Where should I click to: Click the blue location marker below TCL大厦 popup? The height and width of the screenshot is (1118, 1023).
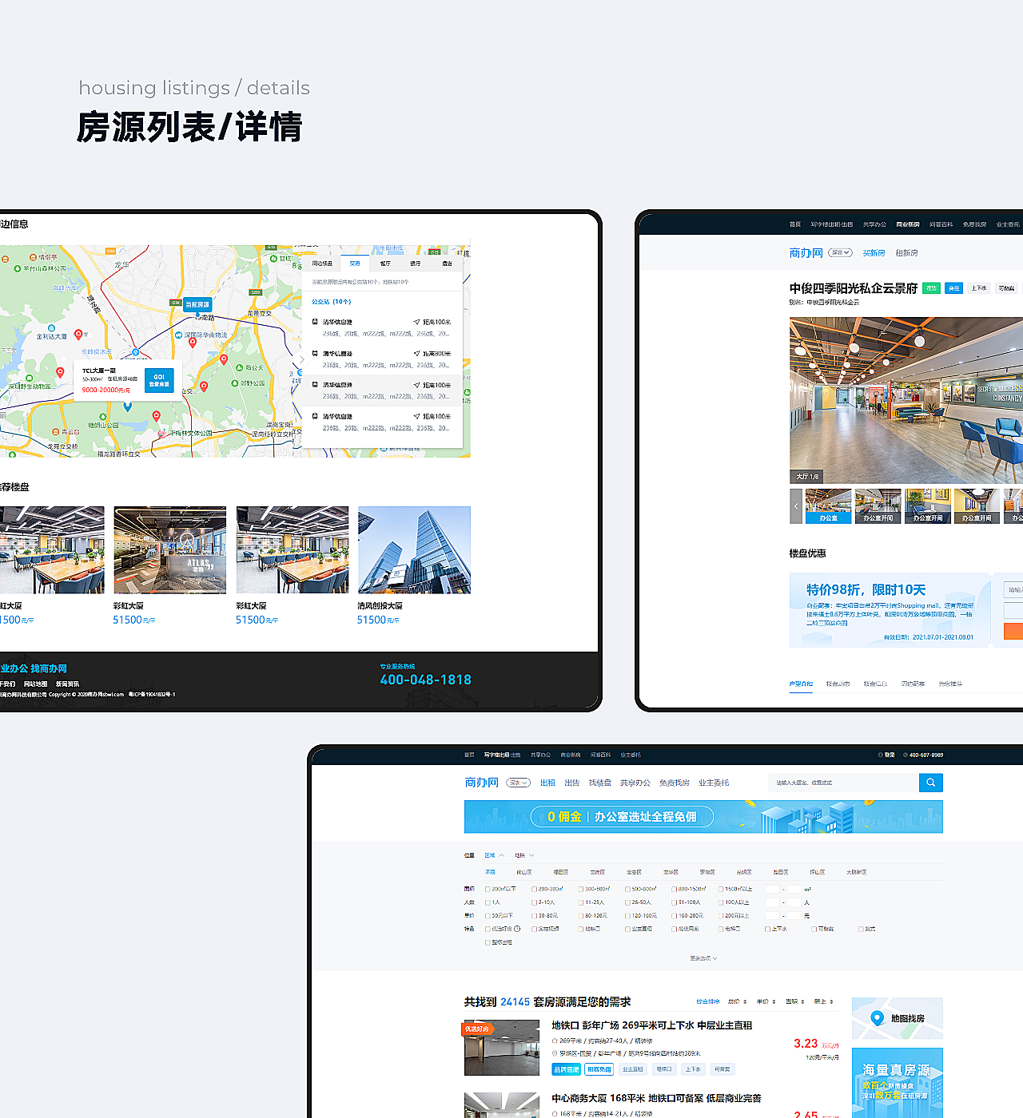[x=127, y=407]
